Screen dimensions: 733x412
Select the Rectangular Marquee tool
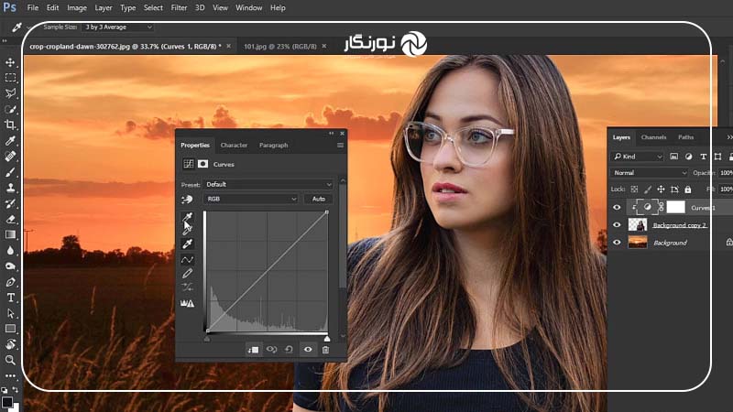(x=10, y=78)
